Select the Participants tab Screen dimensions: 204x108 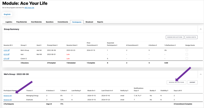point(77,22)
